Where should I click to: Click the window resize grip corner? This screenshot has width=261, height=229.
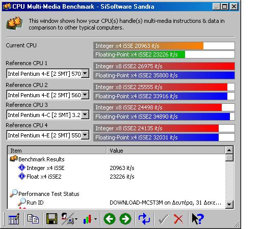point(236,224)
